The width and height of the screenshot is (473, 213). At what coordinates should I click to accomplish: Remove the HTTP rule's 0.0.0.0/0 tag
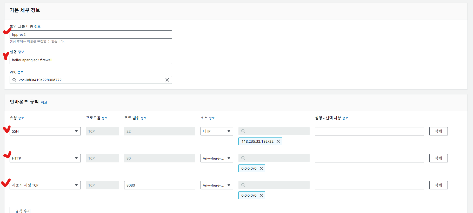[x=261, y=168]
